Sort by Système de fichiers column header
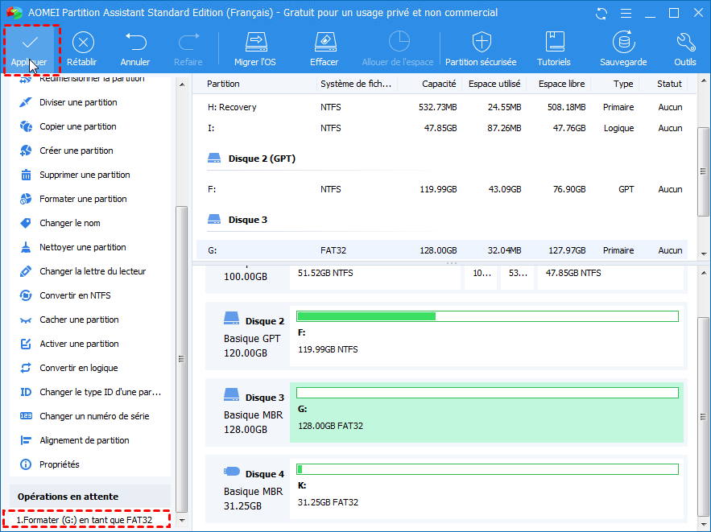 [356, 84]
